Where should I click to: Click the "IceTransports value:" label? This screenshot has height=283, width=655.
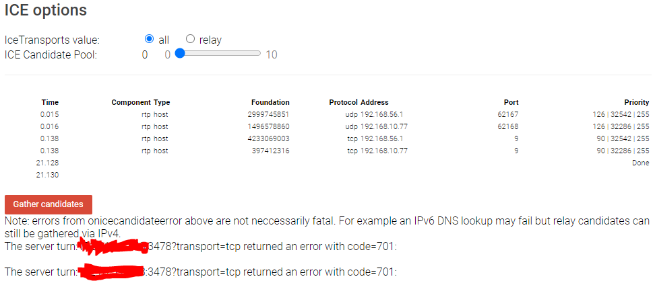pos(52,40)
